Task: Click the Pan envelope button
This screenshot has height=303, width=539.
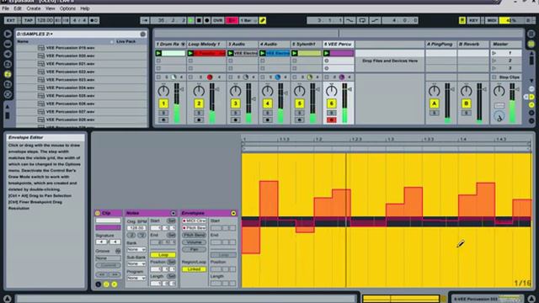Action: point(195,249)
